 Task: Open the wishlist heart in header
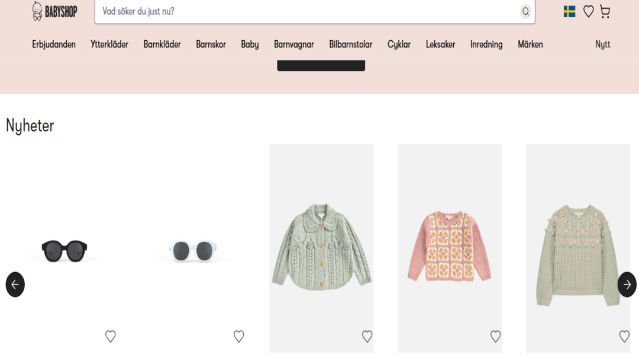pyautogui.click(x=588, y=11)
